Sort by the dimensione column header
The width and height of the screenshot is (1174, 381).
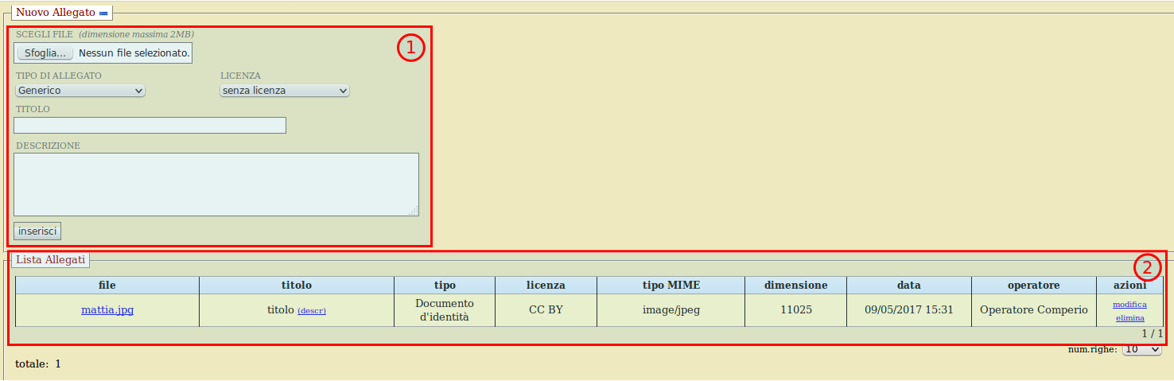[795, 285]
